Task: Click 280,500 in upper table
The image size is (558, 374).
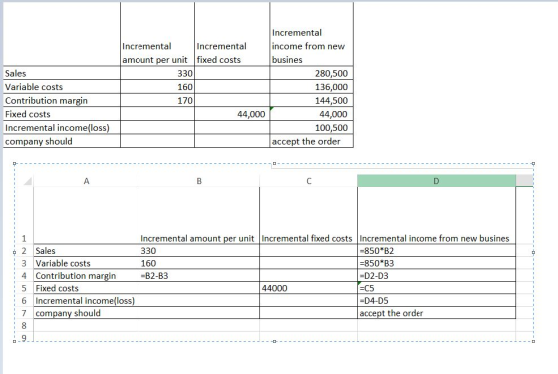Action: (x=331, y=74)
